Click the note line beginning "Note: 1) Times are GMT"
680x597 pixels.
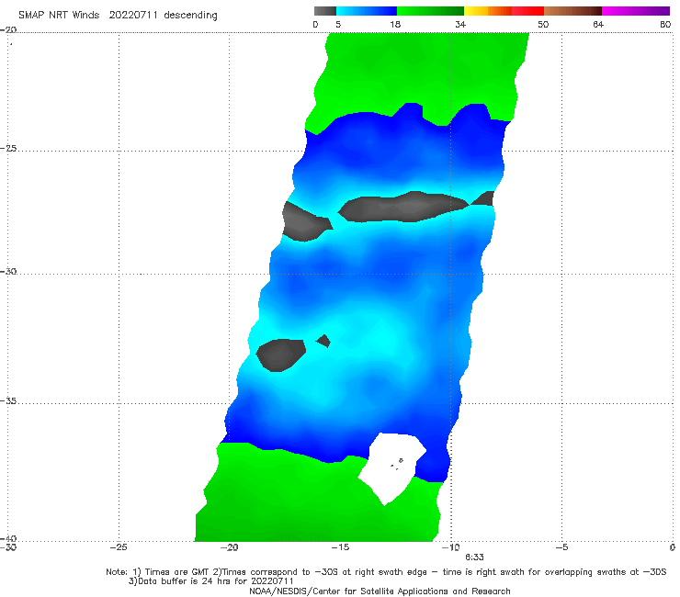pos(386,572)
